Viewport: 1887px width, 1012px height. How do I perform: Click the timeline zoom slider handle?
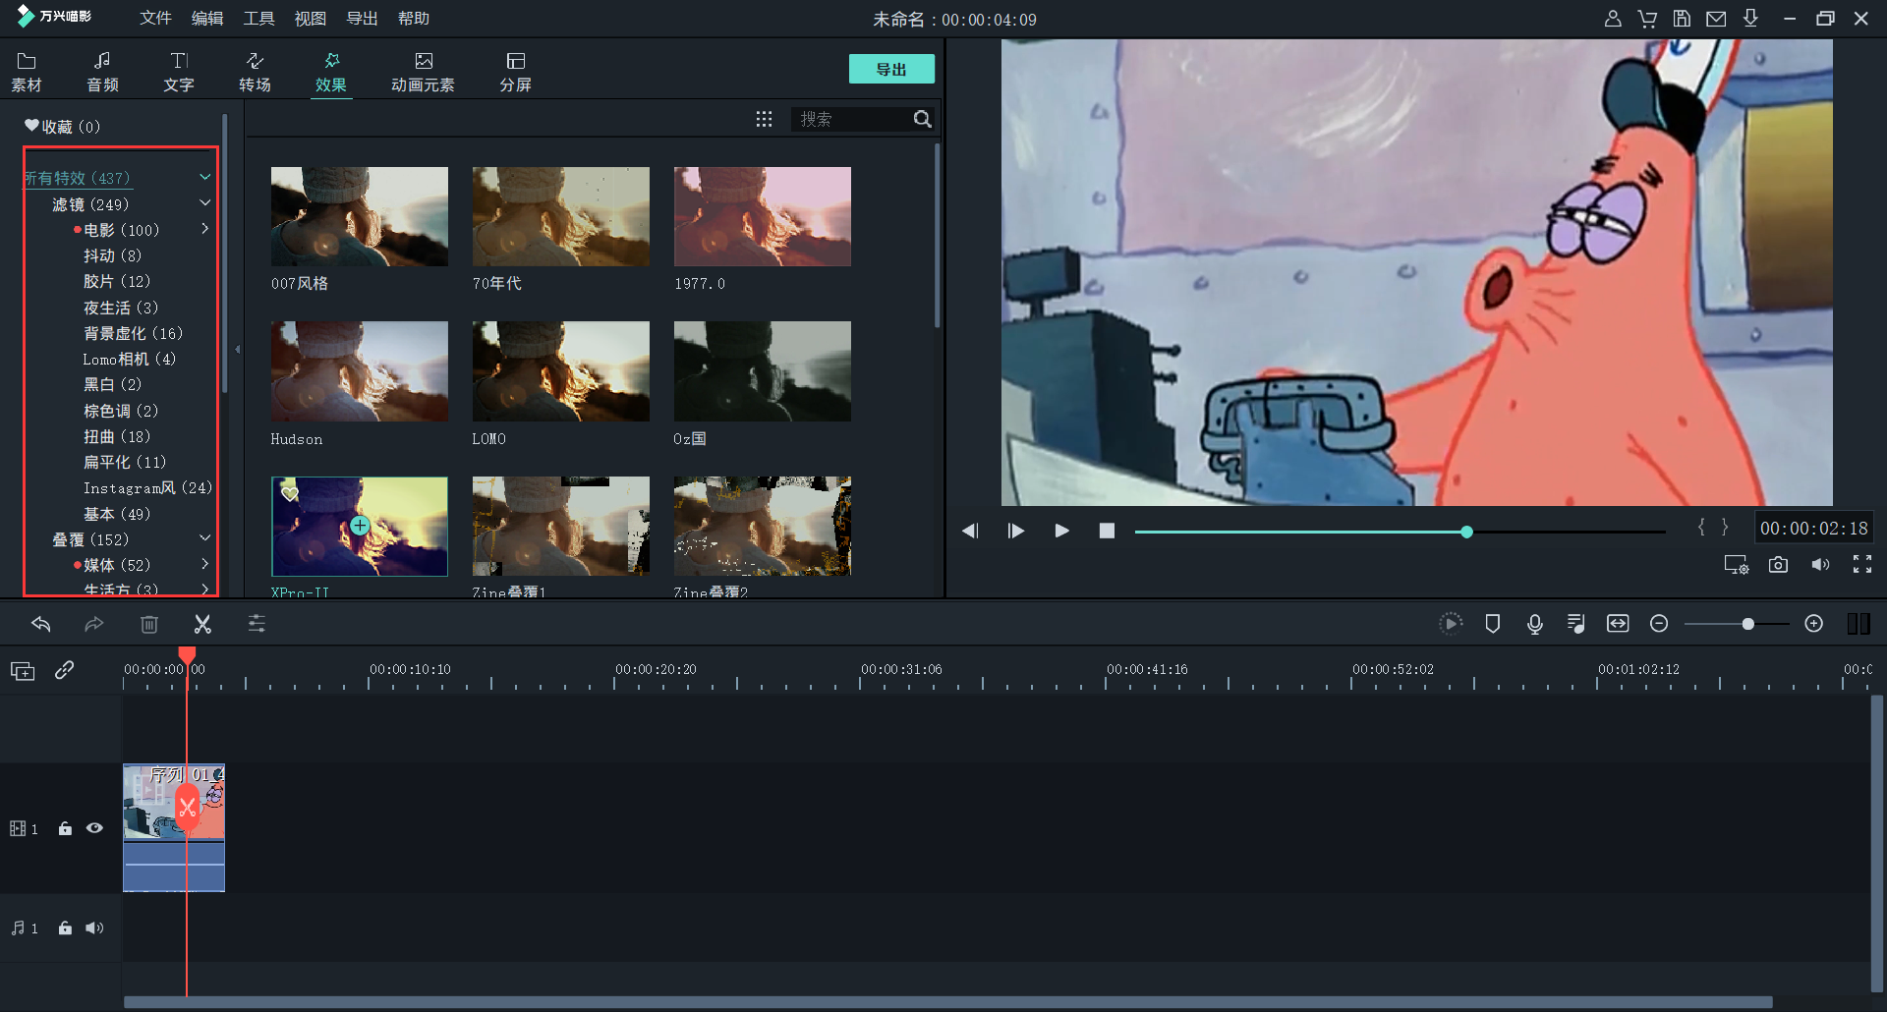(x=1747, y=624)
